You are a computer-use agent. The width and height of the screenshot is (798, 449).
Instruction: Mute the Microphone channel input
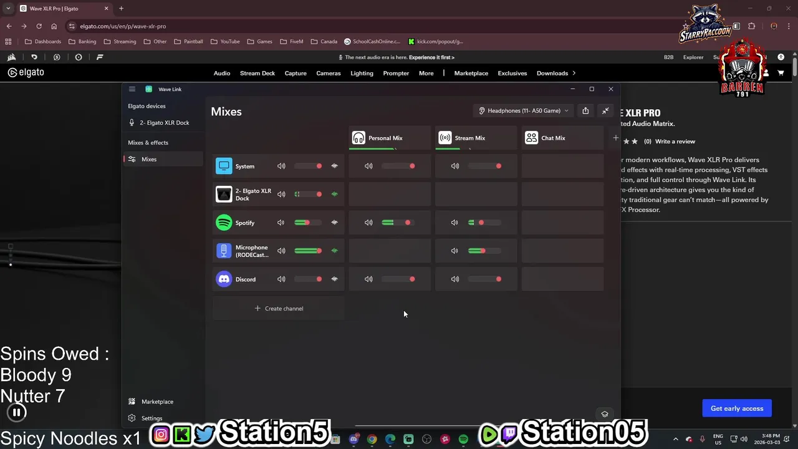point(281,251)
